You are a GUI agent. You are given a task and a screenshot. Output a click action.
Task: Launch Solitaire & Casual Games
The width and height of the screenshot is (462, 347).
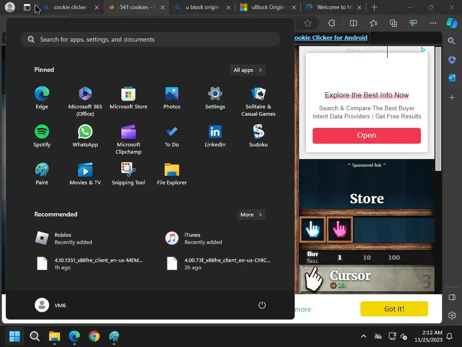point(259,102)
